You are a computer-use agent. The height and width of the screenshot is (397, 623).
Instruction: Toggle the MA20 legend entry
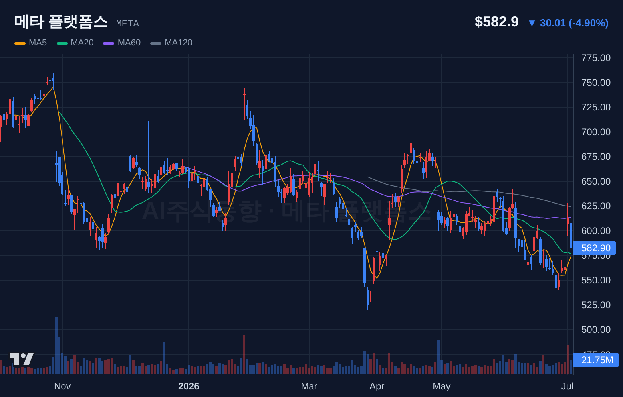tap(75, 43)
